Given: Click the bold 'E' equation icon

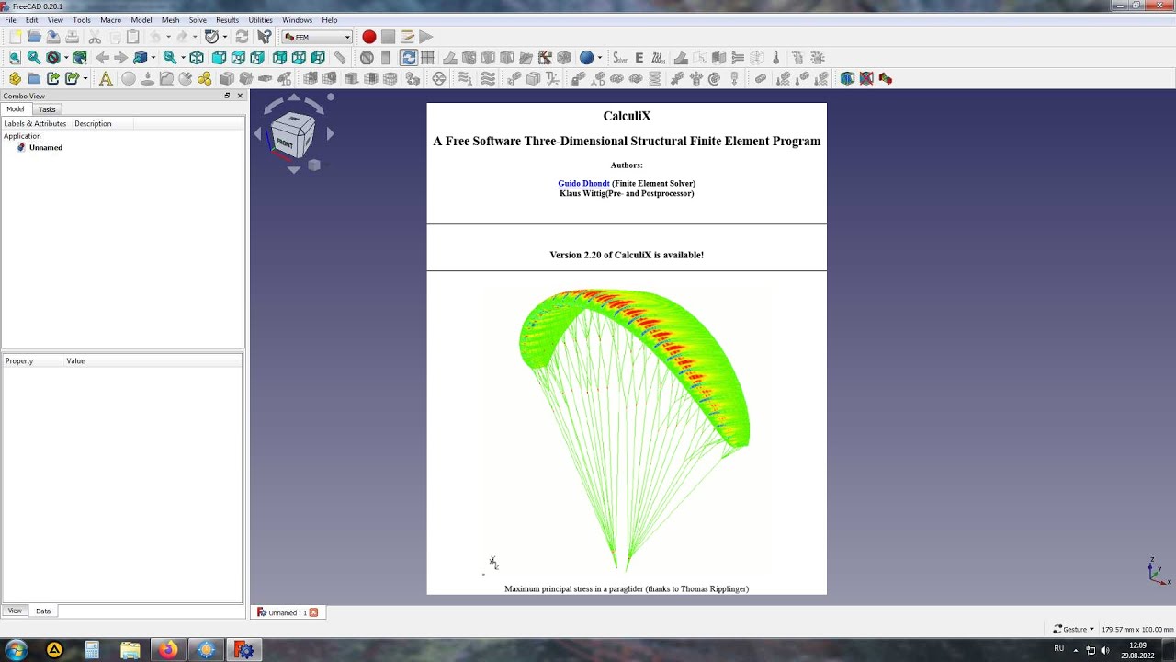Looking at the screenshot, I should pos(639,57).
